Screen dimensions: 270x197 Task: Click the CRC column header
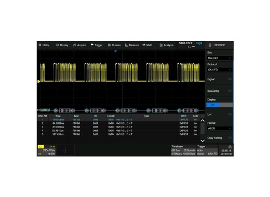click(184, 116)
